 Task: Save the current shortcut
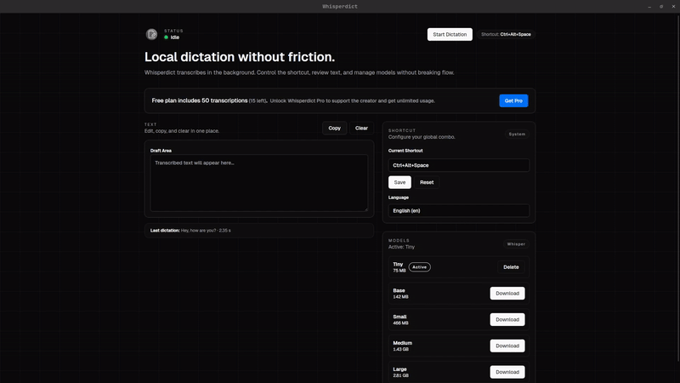pyautogui.click(x=399, y=182)
